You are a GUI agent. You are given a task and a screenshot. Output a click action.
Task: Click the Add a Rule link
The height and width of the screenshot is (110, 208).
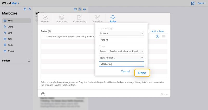click(158, 31)
